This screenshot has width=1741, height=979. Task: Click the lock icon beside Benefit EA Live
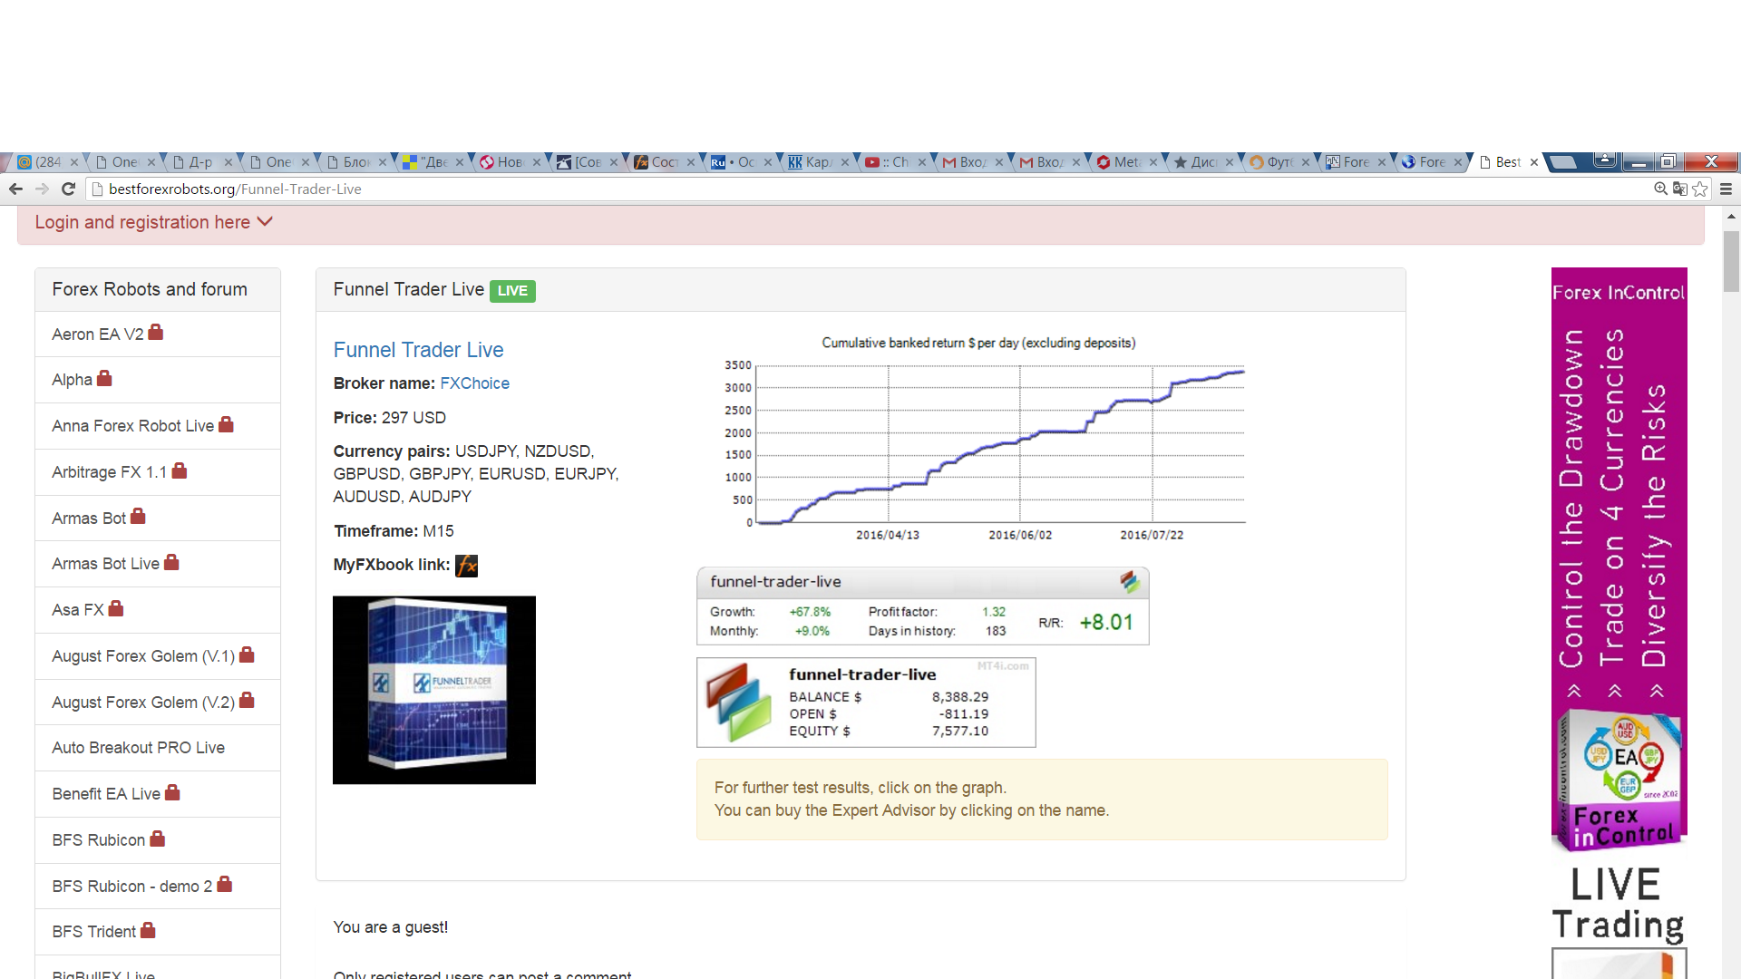tap(172, 792)
